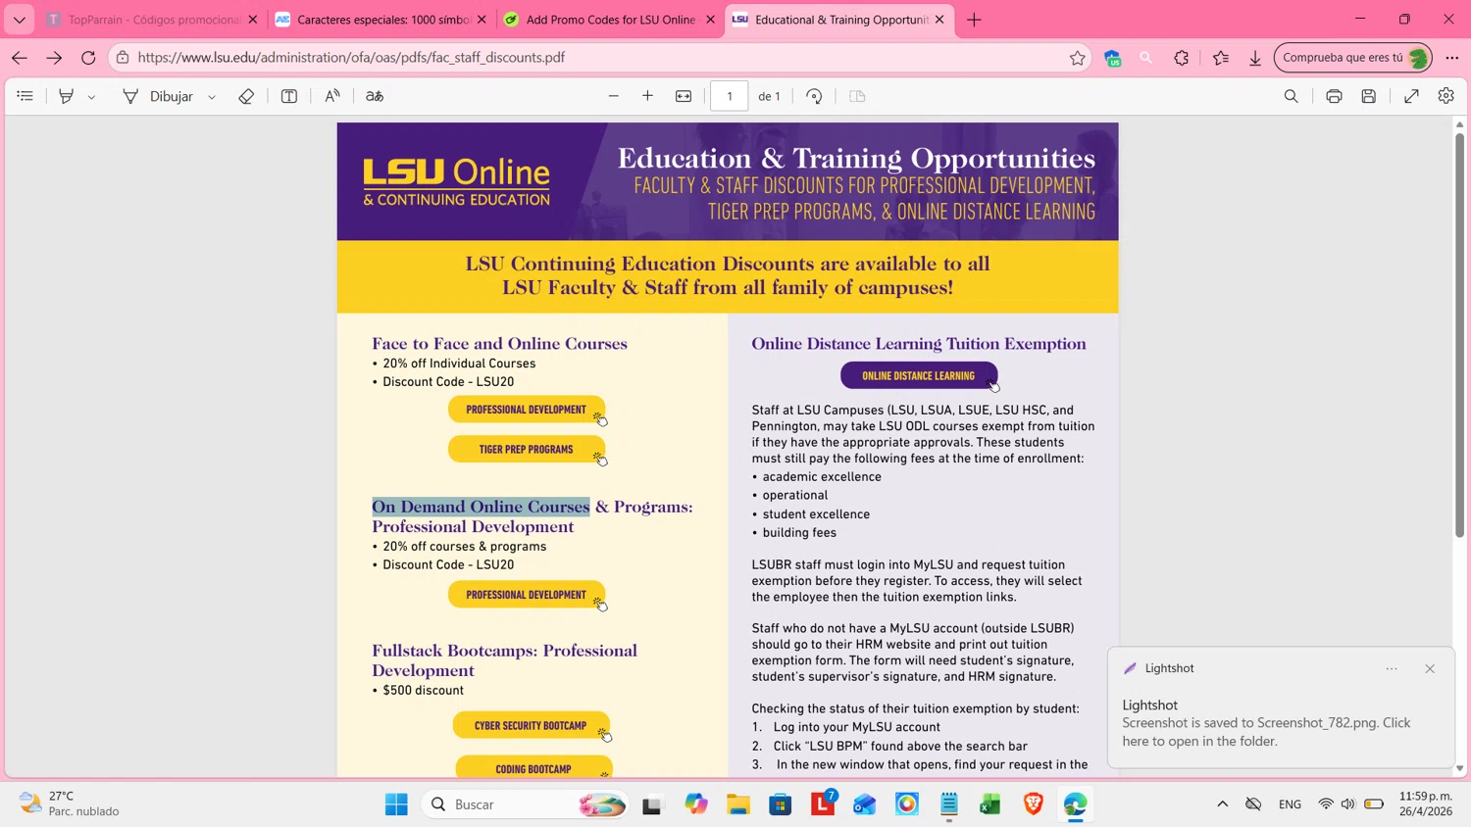The width and height of the screenshot is (1471, 827).
Task: Add this page to favorites star
Action: [1078, 58]
